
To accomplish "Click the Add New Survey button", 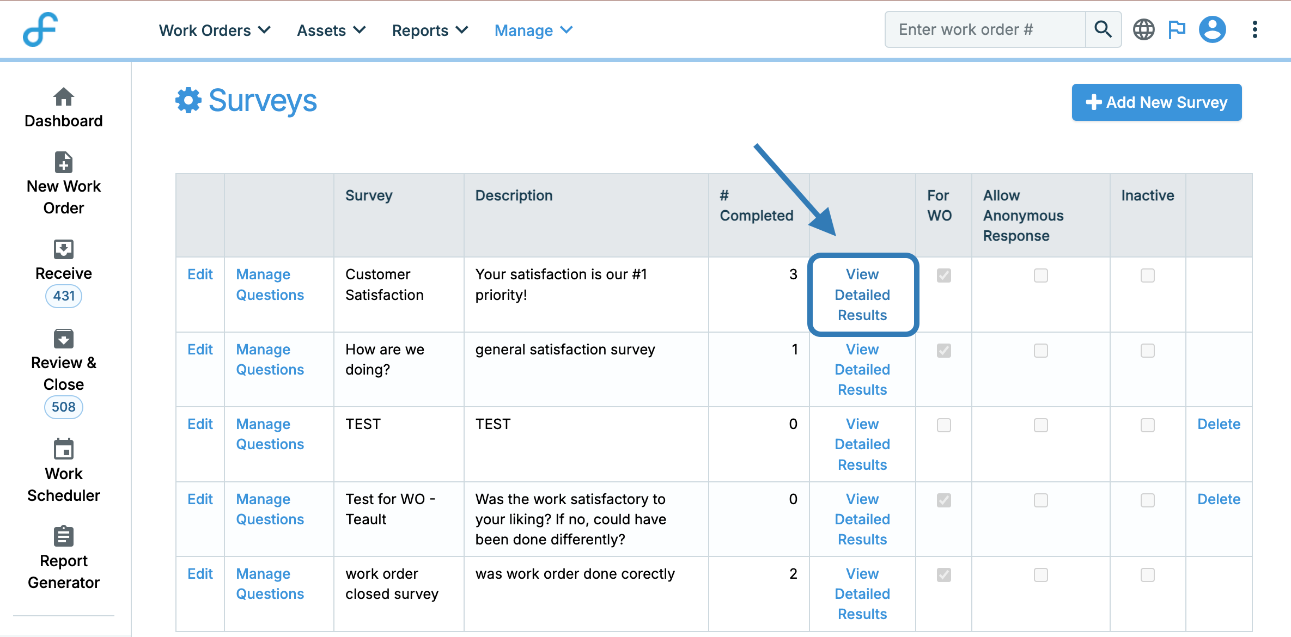I will [1156, 102].
